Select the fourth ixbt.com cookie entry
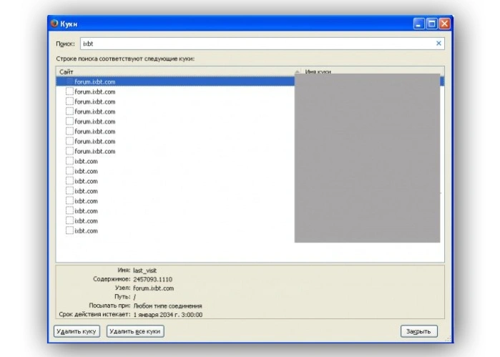 point(175,191)
